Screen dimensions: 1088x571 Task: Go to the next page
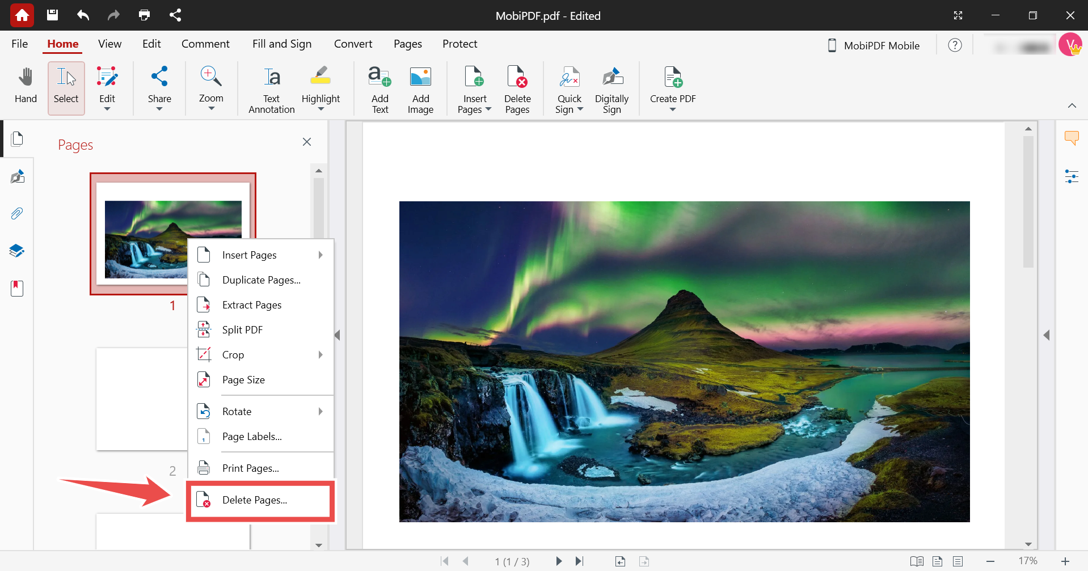559,561
